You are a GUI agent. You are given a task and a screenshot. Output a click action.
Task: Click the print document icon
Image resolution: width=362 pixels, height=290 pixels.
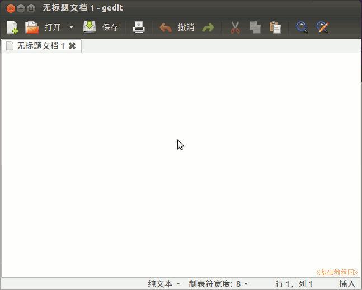coord(139,27)
